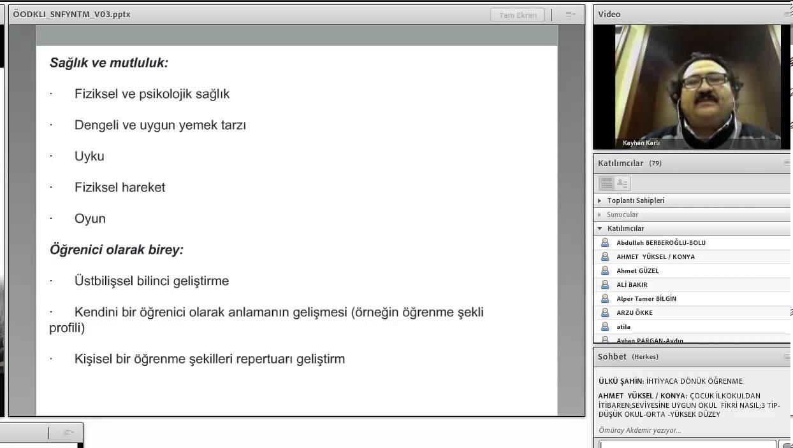
Task: Click the chat message input field
Action: tap(687, 444)
